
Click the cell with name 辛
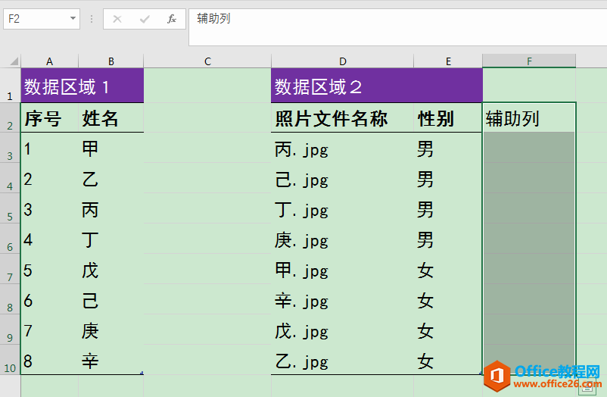pos(111,359)
